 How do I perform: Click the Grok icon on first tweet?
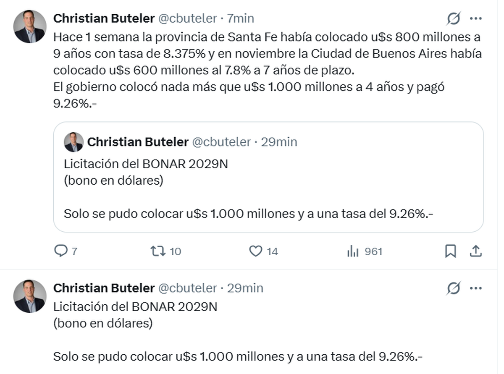point(454,18)
